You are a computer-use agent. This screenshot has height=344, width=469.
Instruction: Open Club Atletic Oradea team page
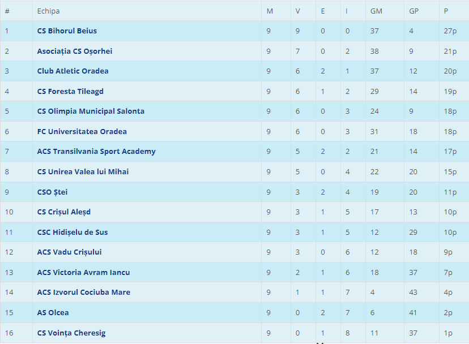(x=73, y=71)
